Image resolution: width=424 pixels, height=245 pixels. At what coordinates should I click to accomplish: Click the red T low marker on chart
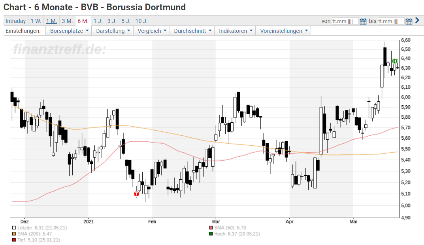137,194
